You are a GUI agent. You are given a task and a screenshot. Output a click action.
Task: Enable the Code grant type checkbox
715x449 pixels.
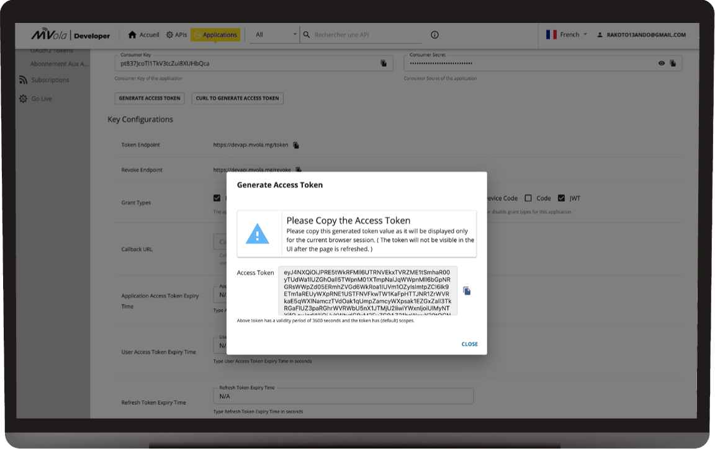click(x=528, y=198)
